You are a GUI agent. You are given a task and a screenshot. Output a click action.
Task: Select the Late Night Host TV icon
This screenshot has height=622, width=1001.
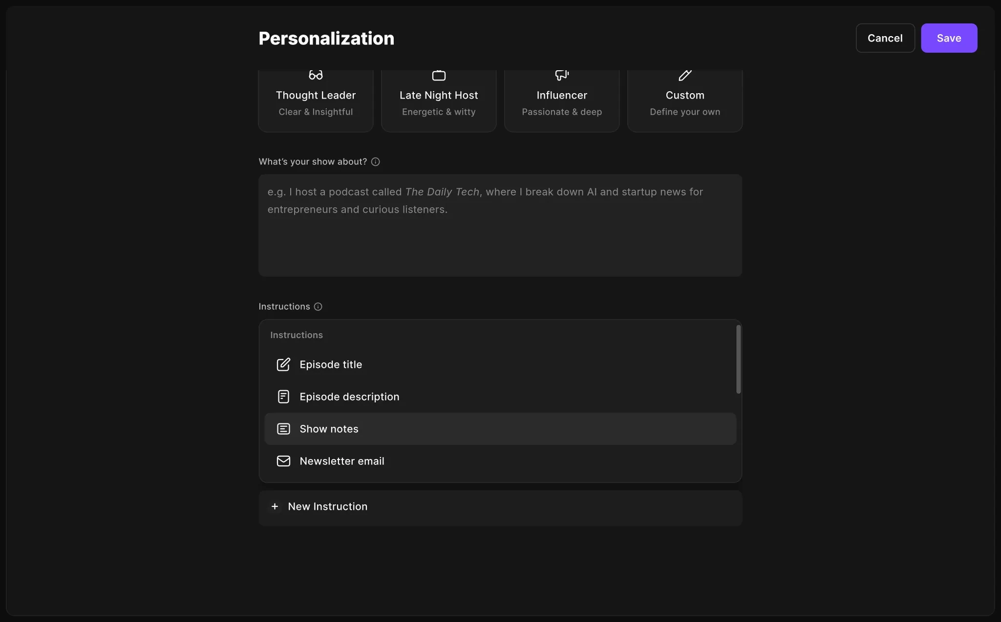coord(439,75)
